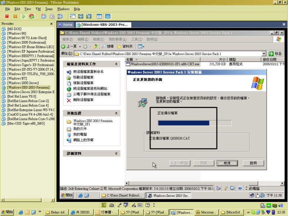
Task: Click the Full Screen toolbar icon
Action: coord(81,16)
